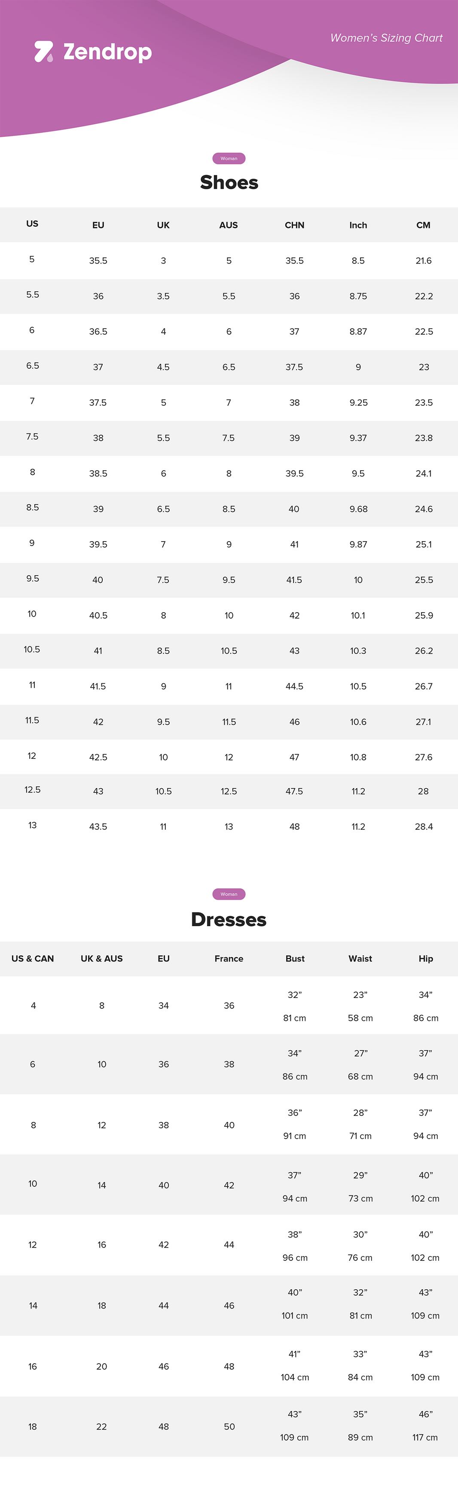
Task: Click the UK column header in Shoes
Action: click(163, 225)
